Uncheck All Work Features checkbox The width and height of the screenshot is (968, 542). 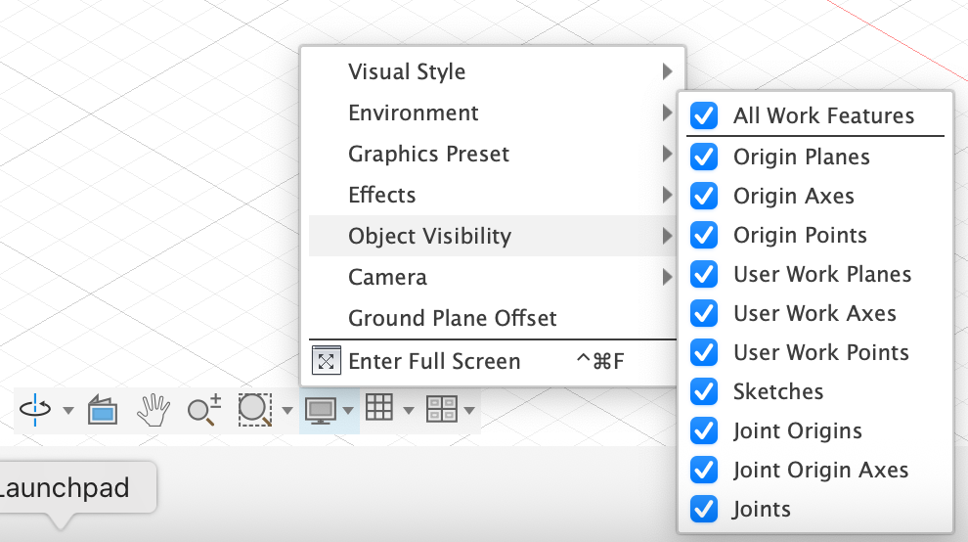pyautogui.click(x=704, y=115)
